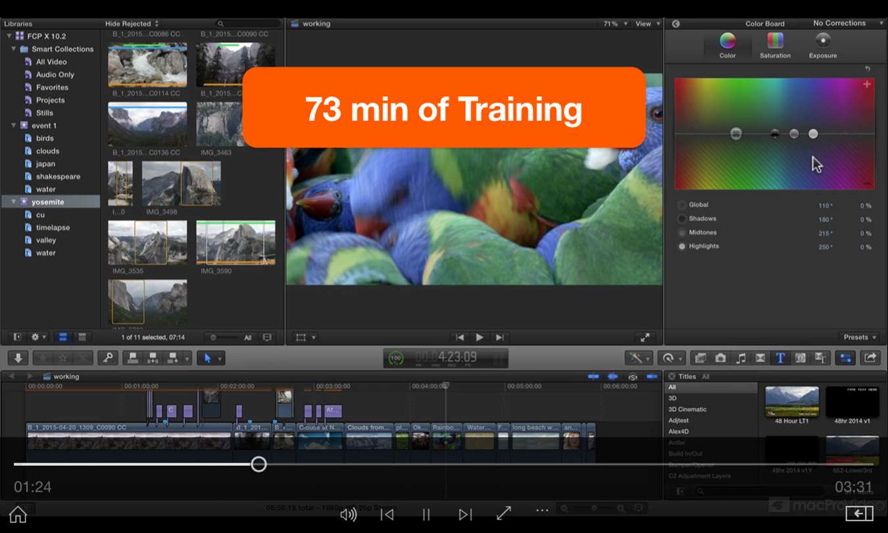888x533 pixels.
Task: Open the Music and Sound browser icon
Action: (741, 358)
